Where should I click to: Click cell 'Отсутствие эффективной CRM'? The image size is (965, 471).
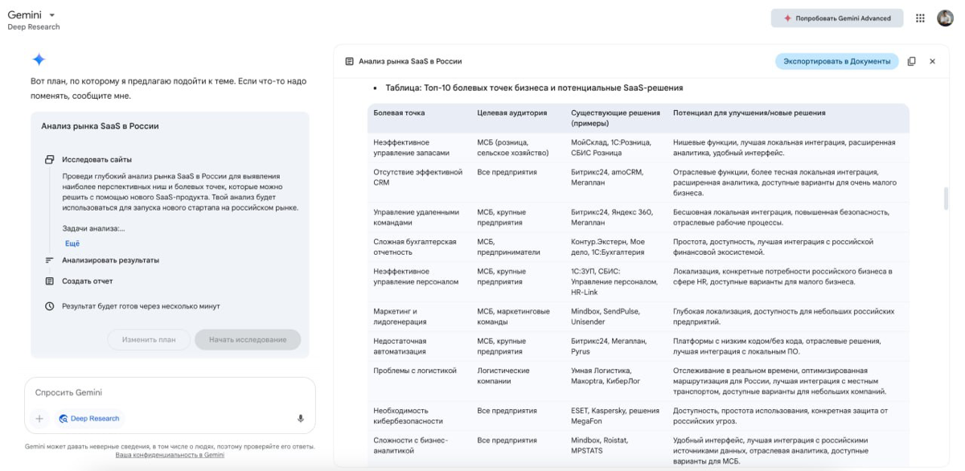(417, 178)
